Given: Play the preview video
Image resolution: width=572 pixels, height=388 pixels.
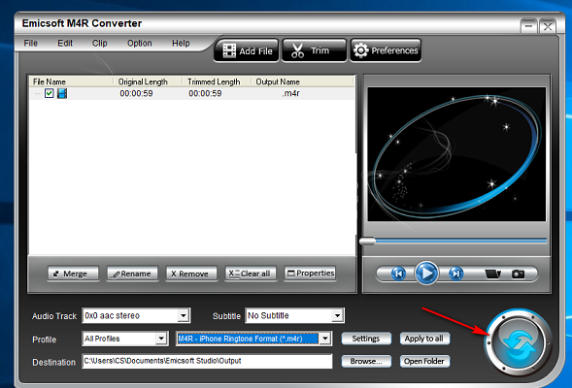Looking at the screenshot, I should 426,274.
